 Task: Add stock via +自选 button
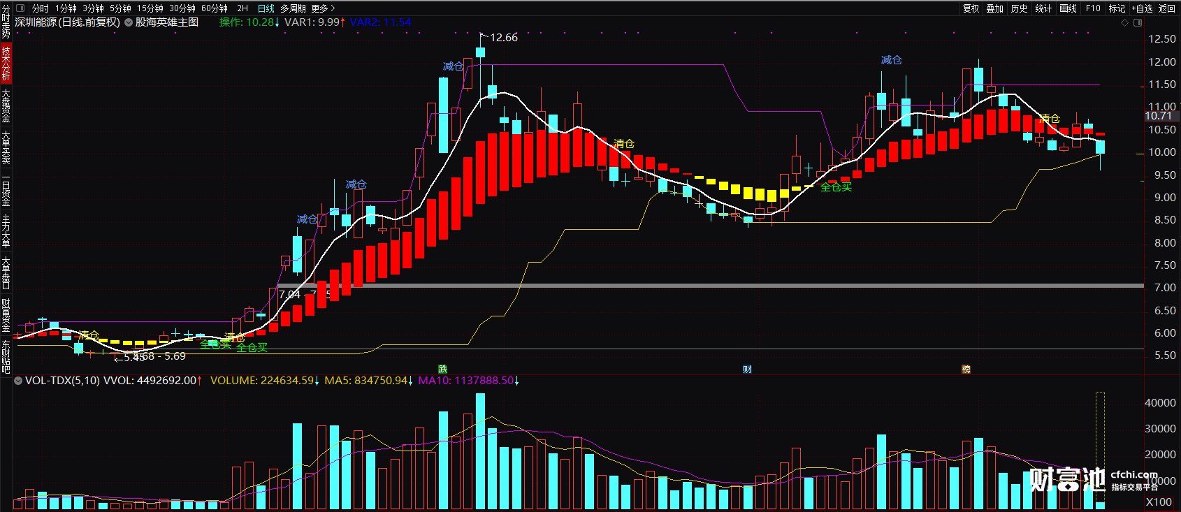[x=1142, y=8]
